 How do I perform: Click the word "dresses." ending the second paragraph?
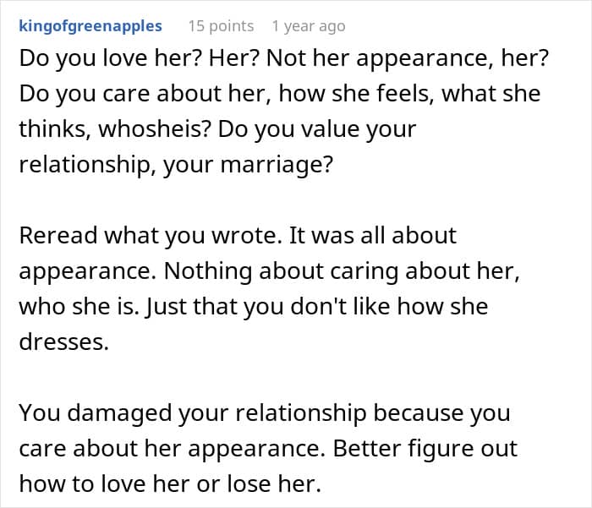click(63, 342)
